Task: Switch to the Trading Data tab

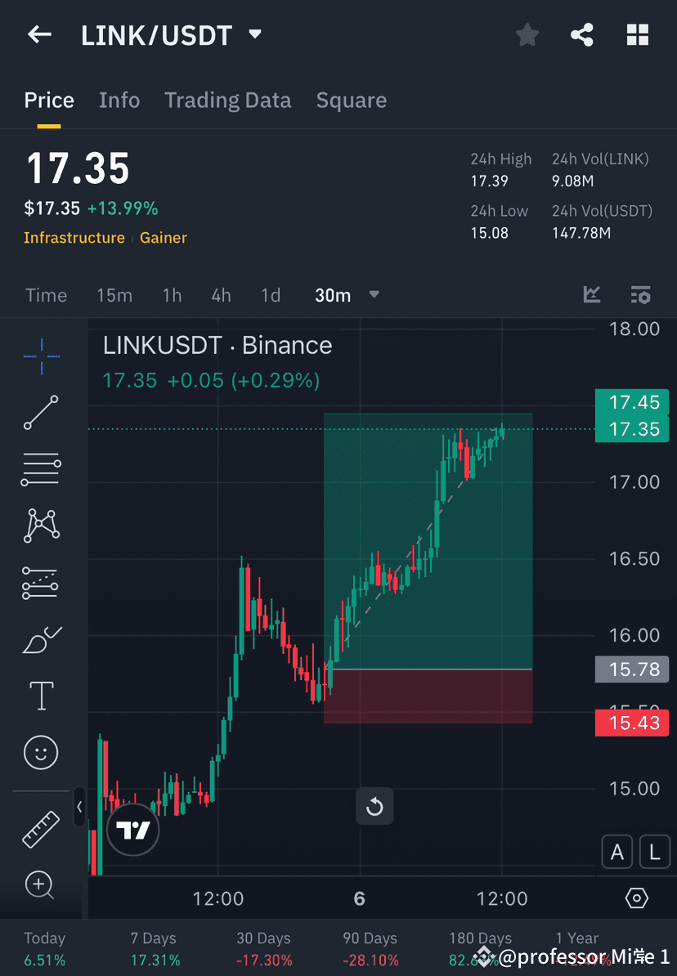Action: point(227,100)
